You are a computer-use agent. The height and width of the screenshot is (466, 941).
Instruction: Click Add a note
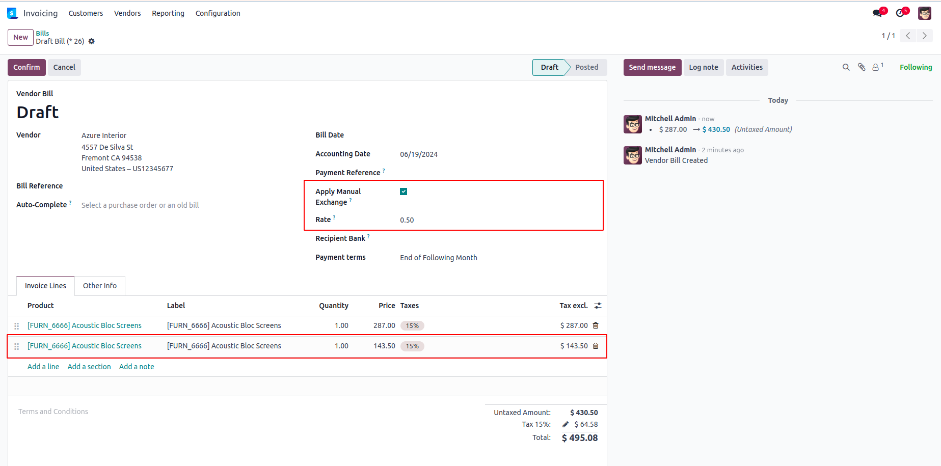coord(137,367)
